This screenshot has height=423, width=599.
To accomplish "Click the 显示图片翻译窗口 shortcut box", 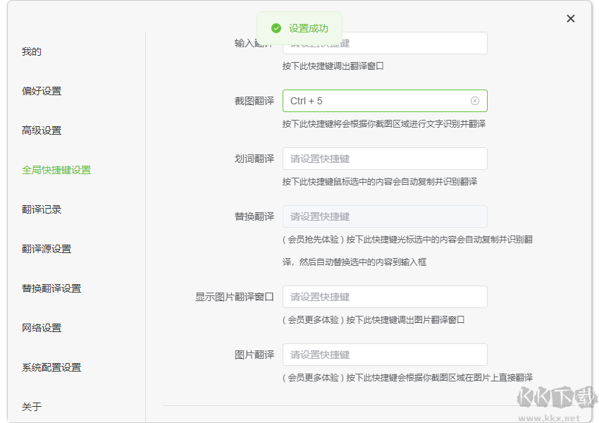I will pos(385,296).
